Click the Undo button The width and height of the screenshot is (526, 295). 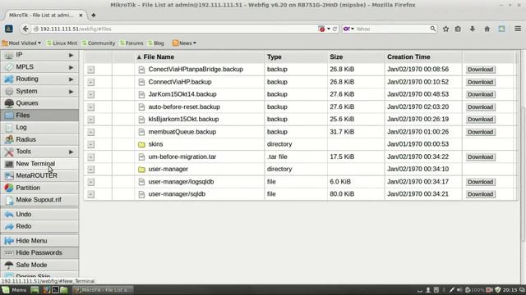coord(39,214)
